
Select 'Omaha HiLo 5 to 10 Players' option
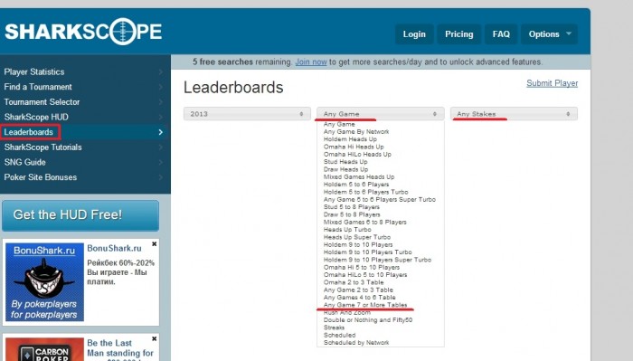365,274
